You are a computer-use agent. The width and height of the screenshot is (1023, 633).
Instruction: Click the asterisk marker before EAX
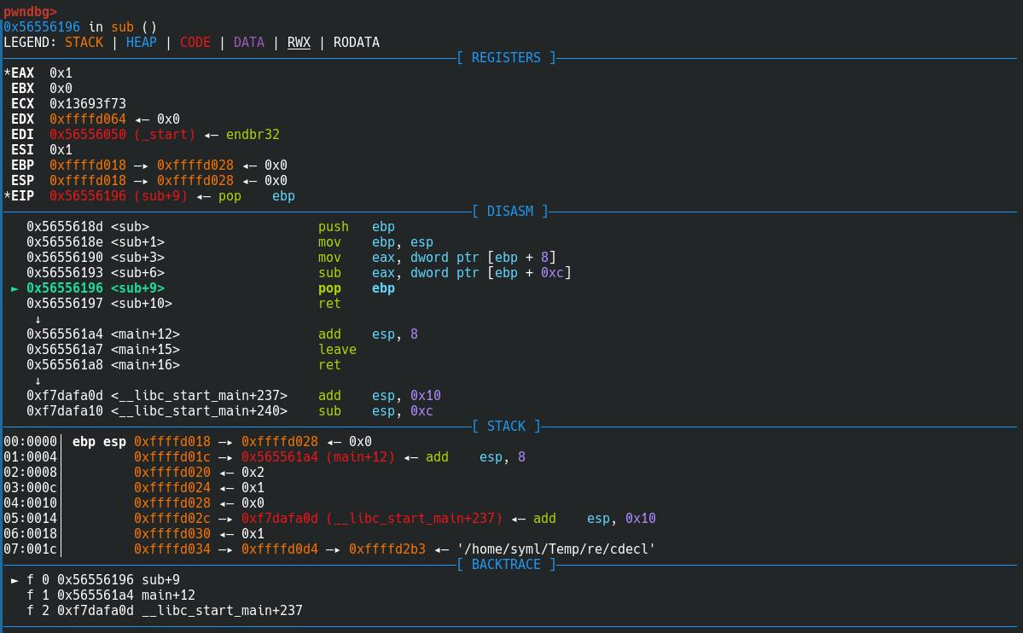pyautogui.click(x=7, y=73)
